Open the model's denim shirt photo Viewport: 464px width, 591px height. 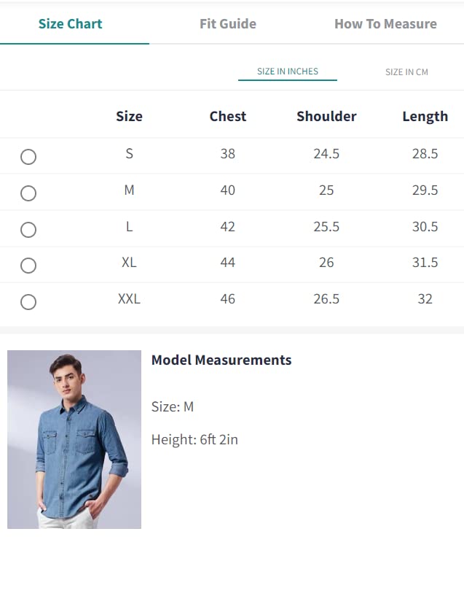pos(74,439)
